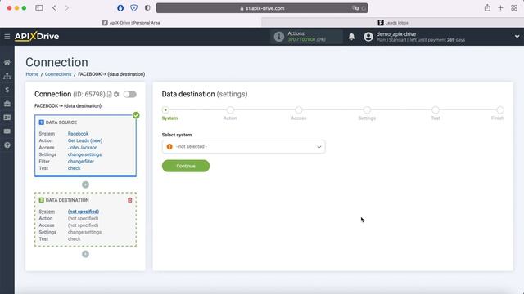The image size is (524, 294).
Task: Select the System step circle
Action: (x=165, y=110)
